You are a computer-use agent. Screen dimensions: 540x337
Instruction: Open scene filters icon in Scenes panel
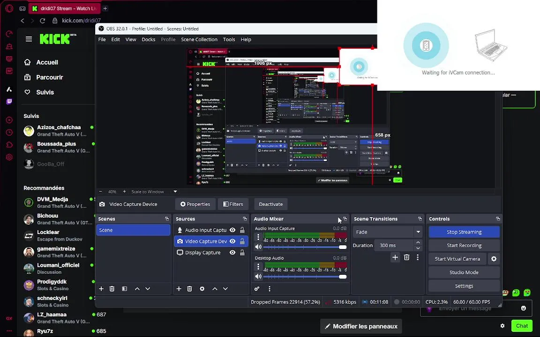click(124, 289)
